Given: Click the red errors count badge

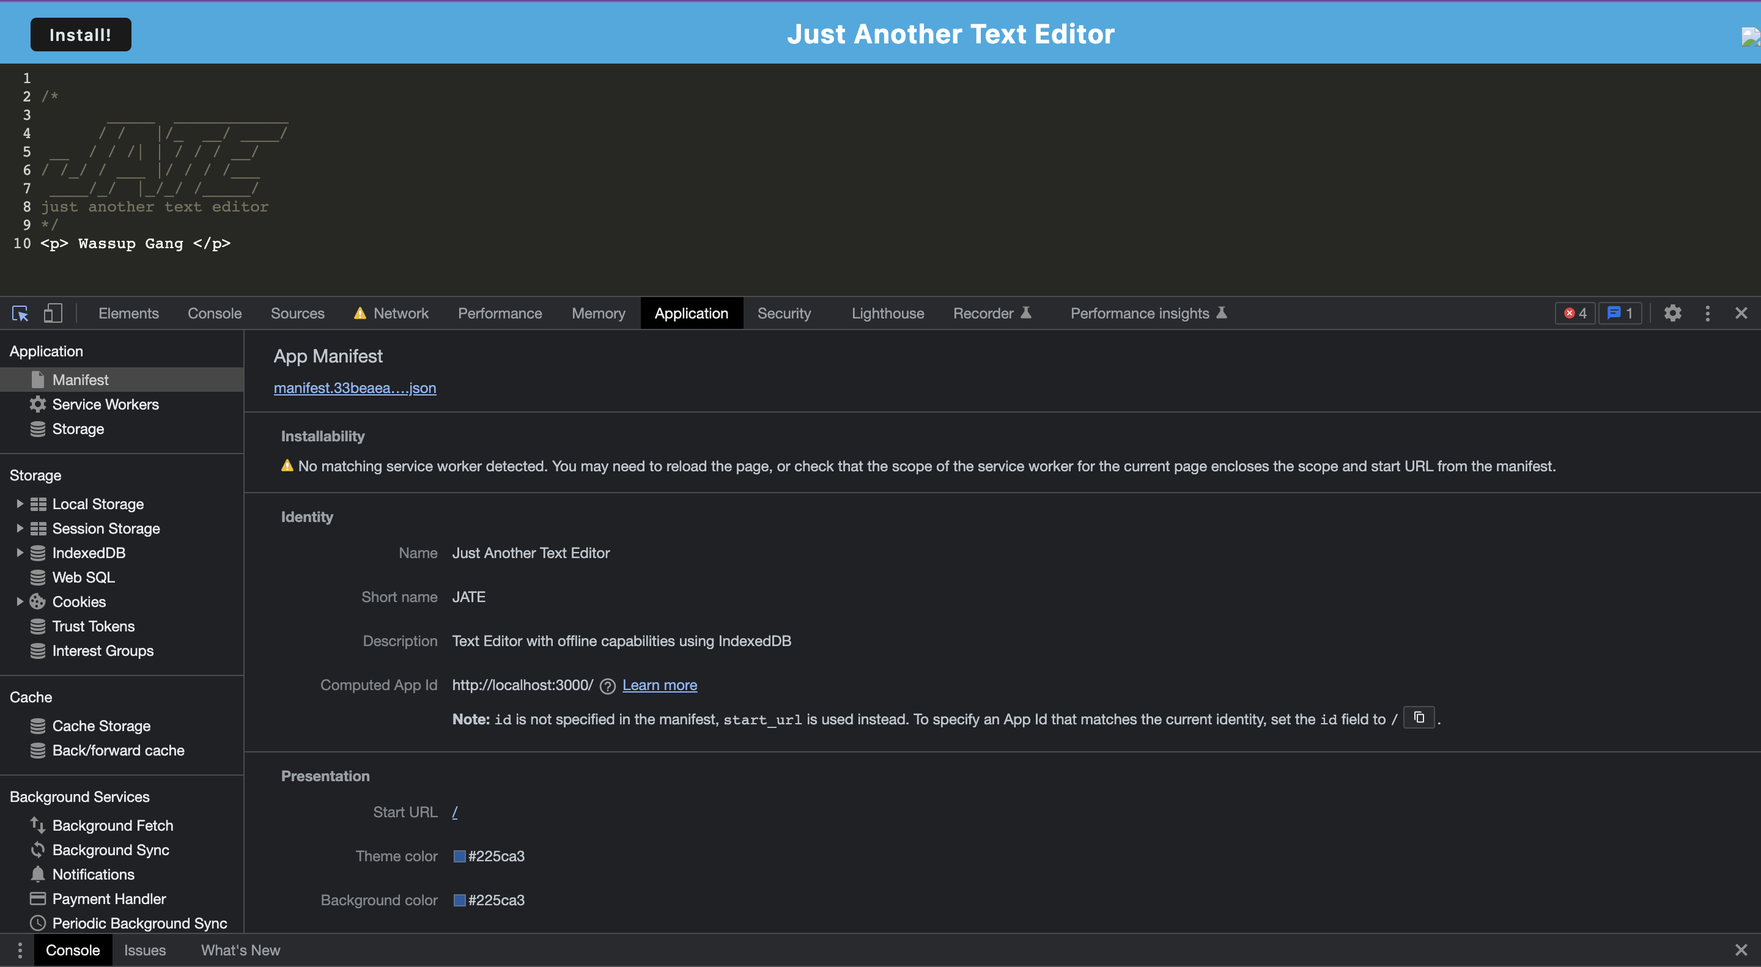Looking at the screenshot, I should click(1575, 314).
